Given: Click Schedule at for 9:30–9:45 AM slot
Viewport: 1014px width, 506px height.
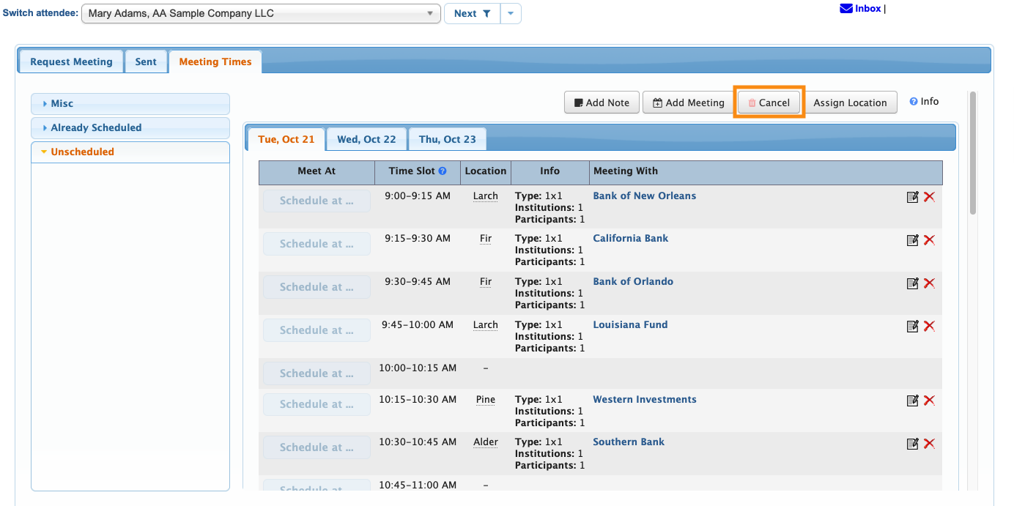Looking at the screenshot, I should tap(317, 287).
